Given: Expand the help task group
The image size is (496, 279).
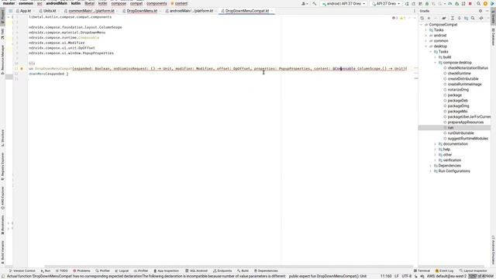Looking at the screenshot, I should click(436, 150).
